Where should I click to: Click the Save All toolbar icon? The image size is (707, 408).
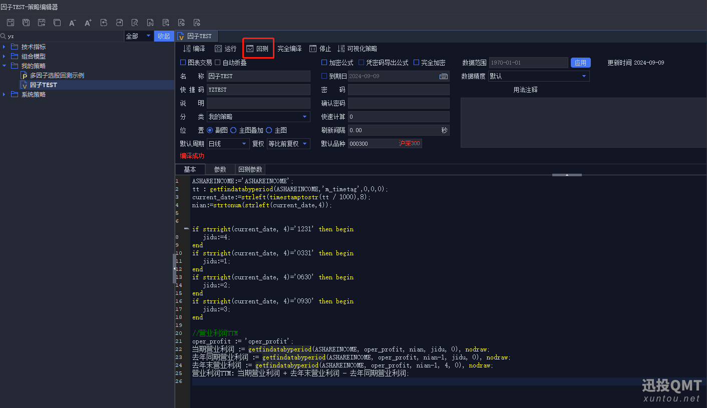tap(26, 23)
